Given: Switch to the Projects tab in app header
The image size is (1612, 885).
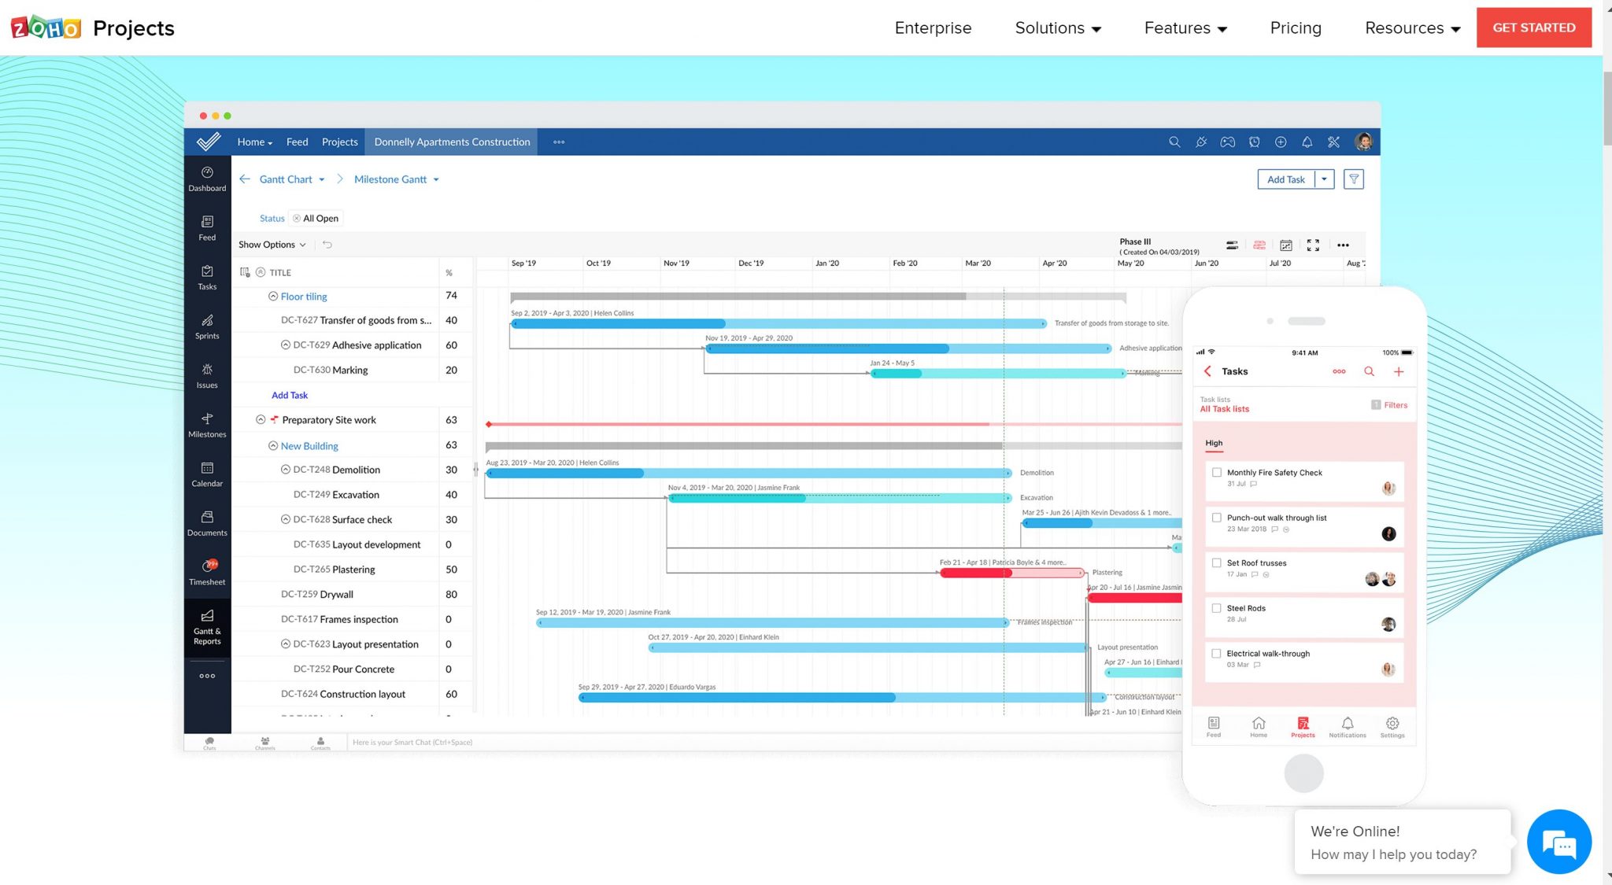Looking at the screenshot, I should click(339, 142).
